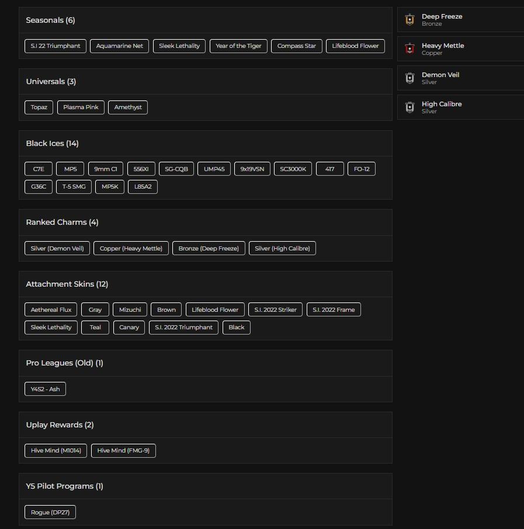524x529 pixels.
Task: Click the Heavy Mettle Copper charm icon
Action: (410, 49)
